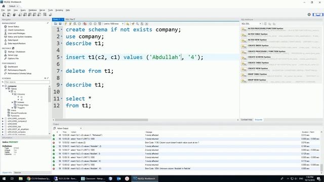Open Performance Reports
This screenshot has width=324, height=182.
(17, 70)
